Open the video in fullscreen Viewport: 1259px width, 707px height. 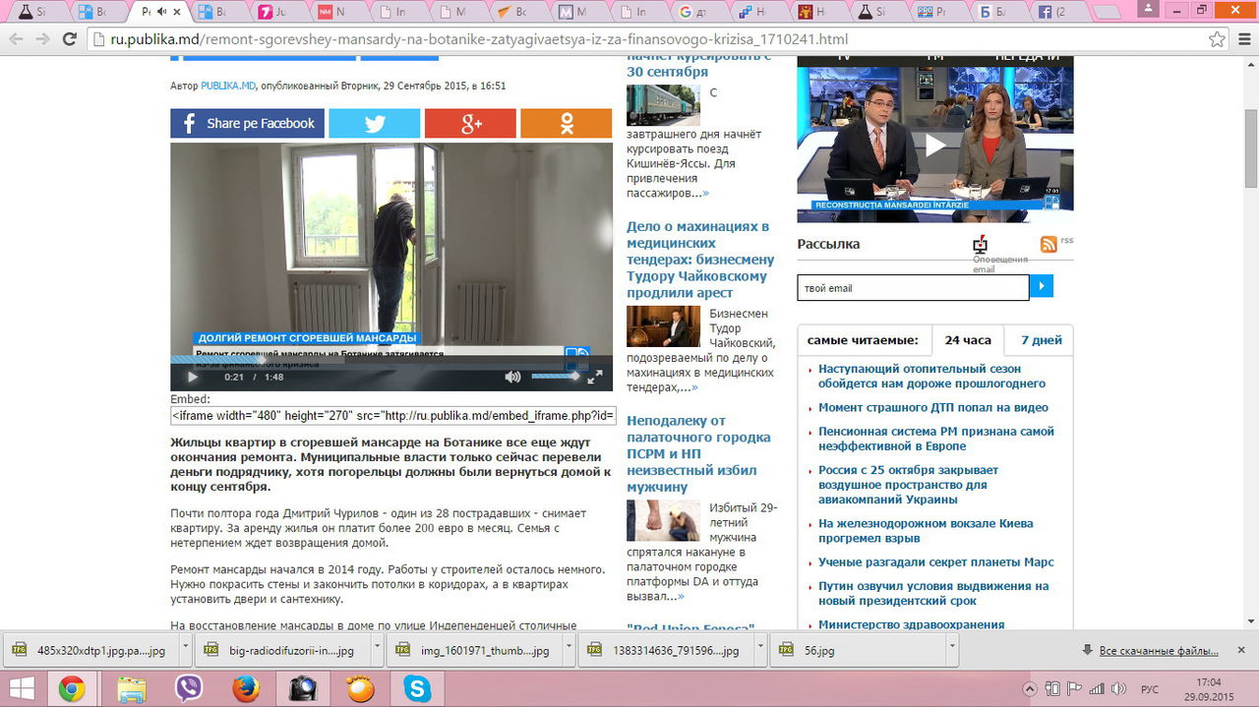595,377
